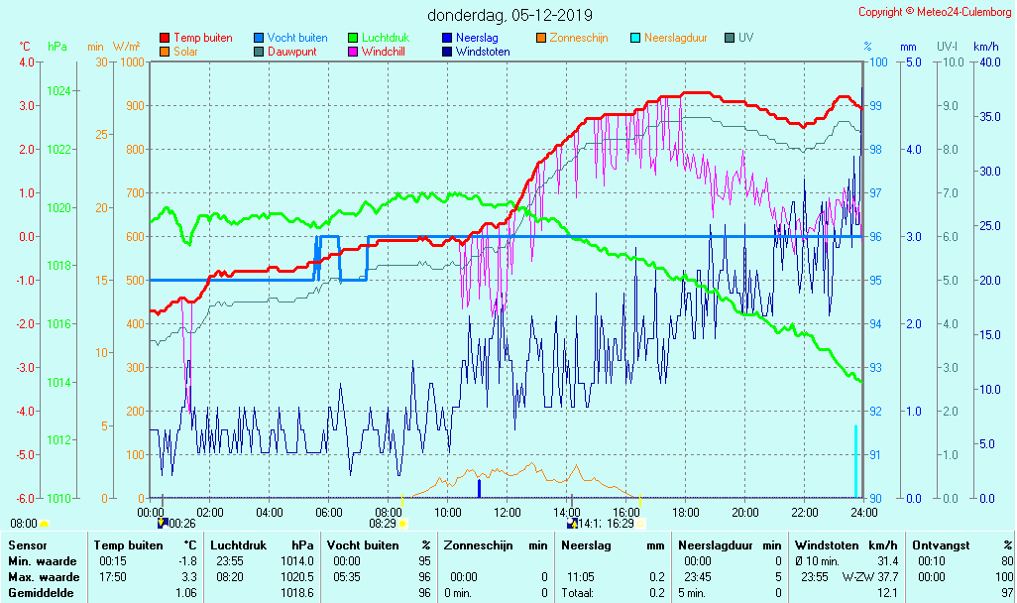
Task: Click the blue Neerslag bar at 11:00
Action: (479, 488)
